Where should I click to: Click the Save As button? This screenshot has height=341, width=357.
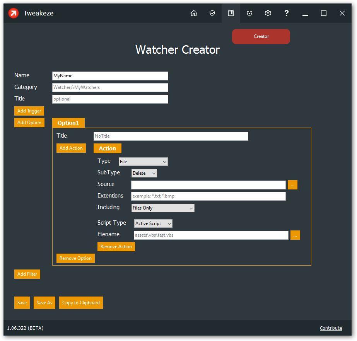44,302
